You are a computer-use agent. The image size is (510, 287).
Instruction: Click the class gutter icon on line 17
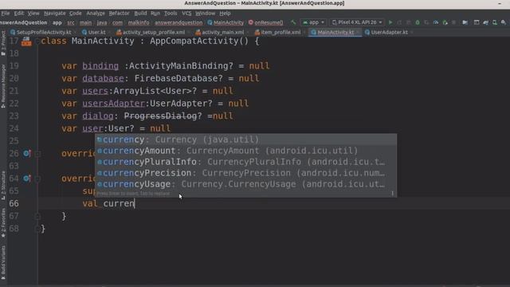[x=26, y=41]
